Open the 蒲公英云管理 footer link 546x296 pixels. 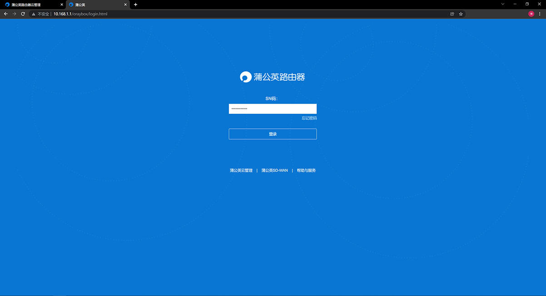[241, 170]
